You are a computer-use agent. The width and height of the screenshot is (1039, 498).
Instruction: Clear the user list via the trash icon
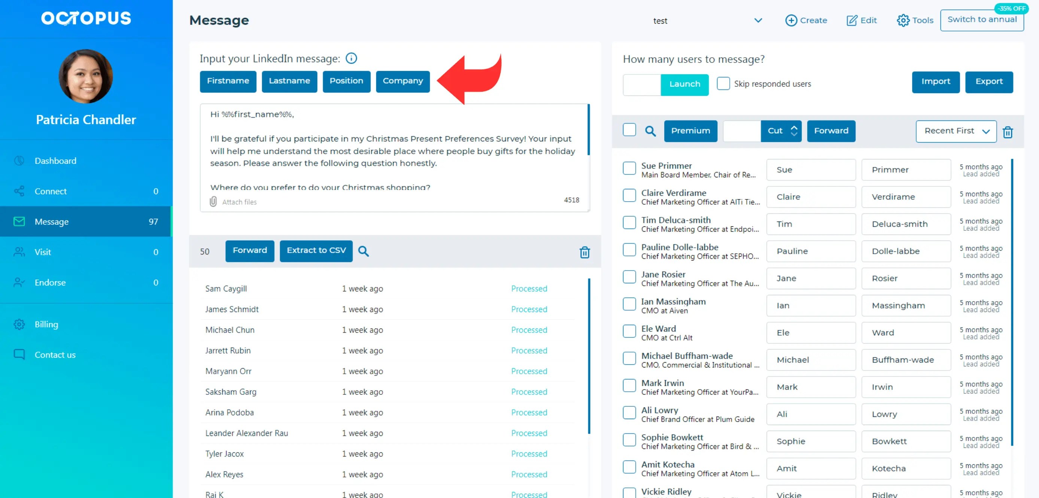coord(1008,132)
